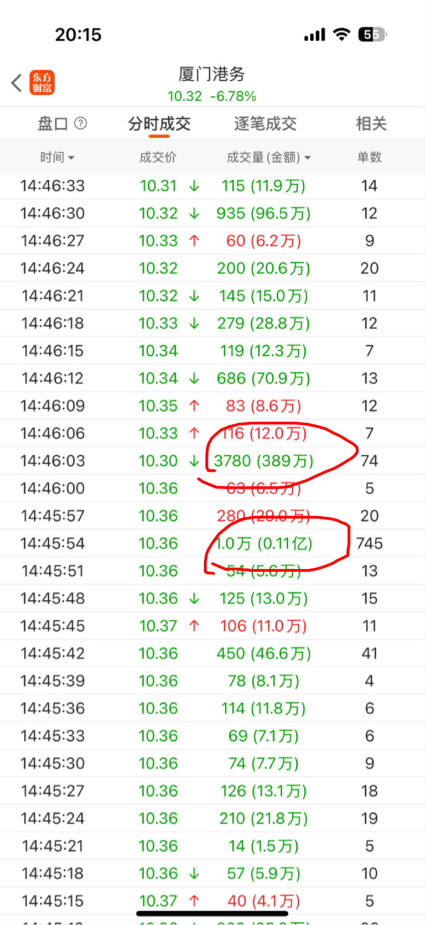Tap the red up arrow at 14:46:09
This screenshot has height=925, width=425.
(194, 406)
